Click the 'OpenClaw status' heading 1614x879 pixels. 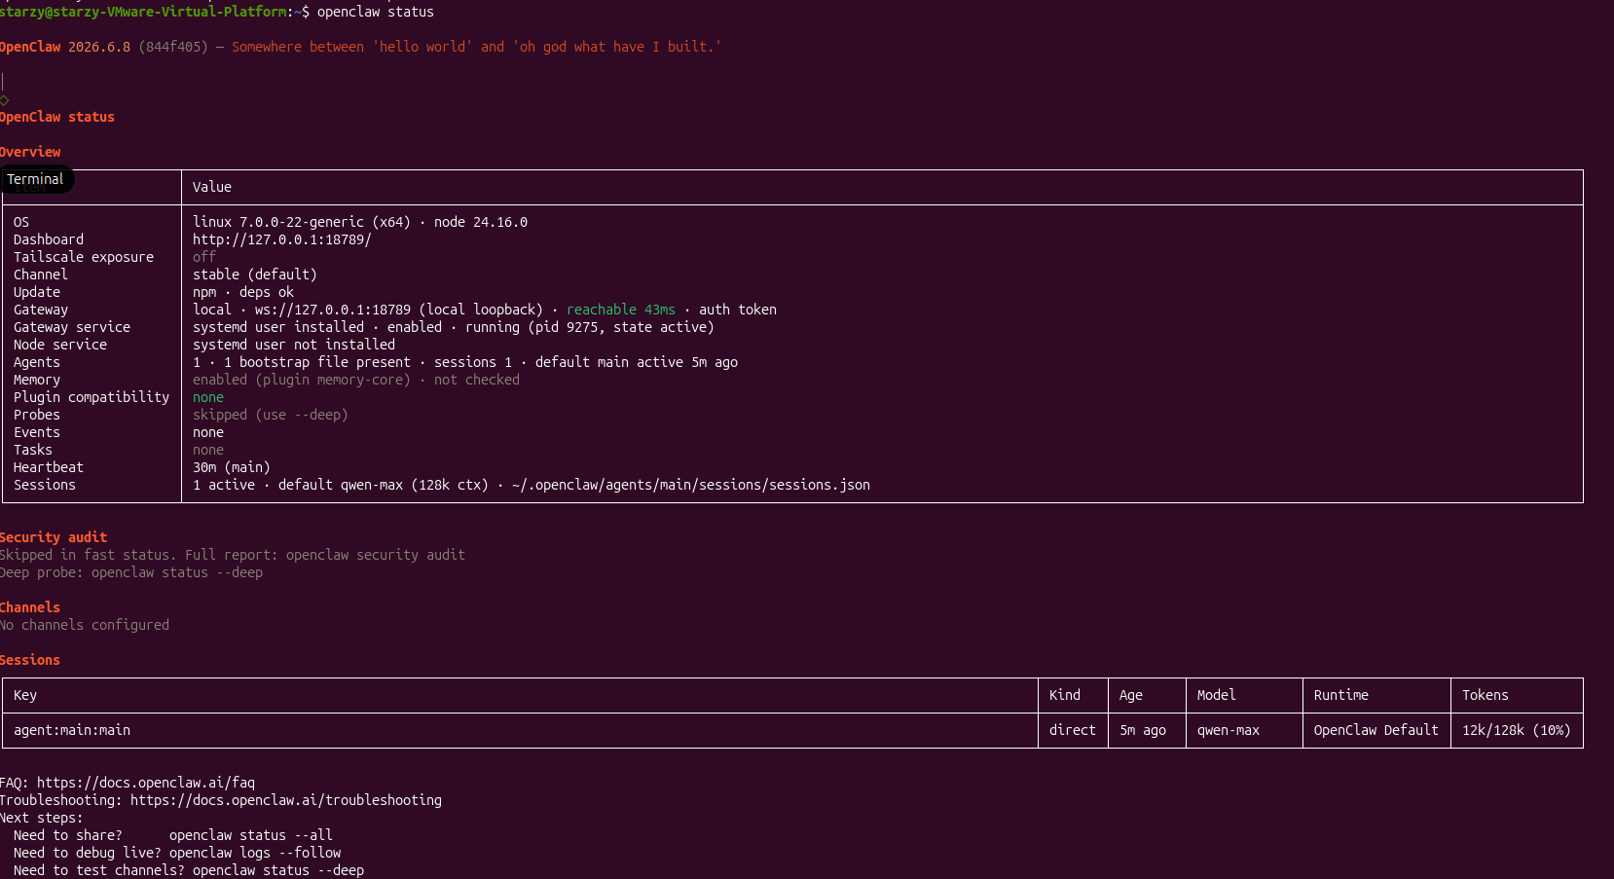point(57,117)
